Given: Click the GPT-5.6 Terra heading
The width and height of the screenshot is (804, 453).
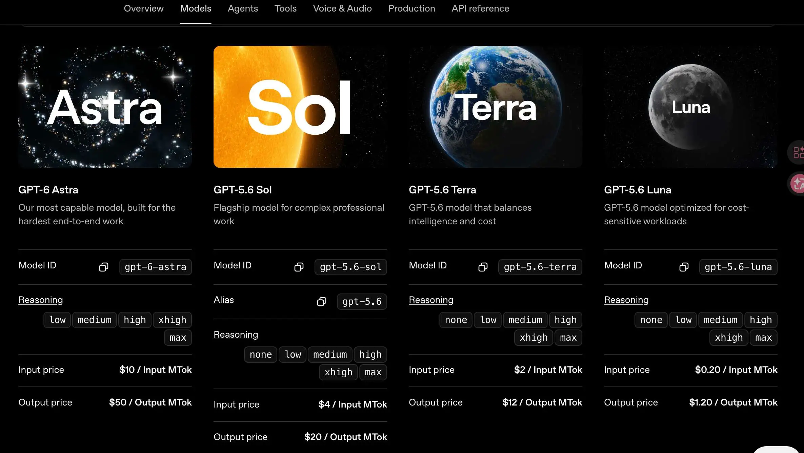Looking at the screenshot, I should tap(442, 190).
